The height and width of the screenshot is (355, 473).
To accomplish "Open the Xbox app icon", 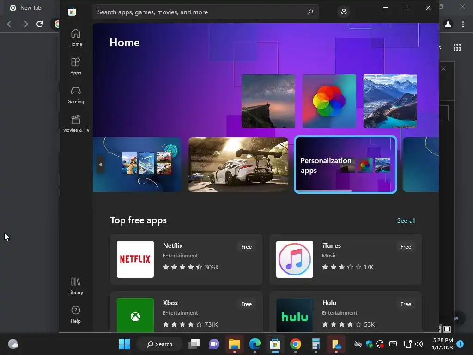I will (x=135, y=315).
